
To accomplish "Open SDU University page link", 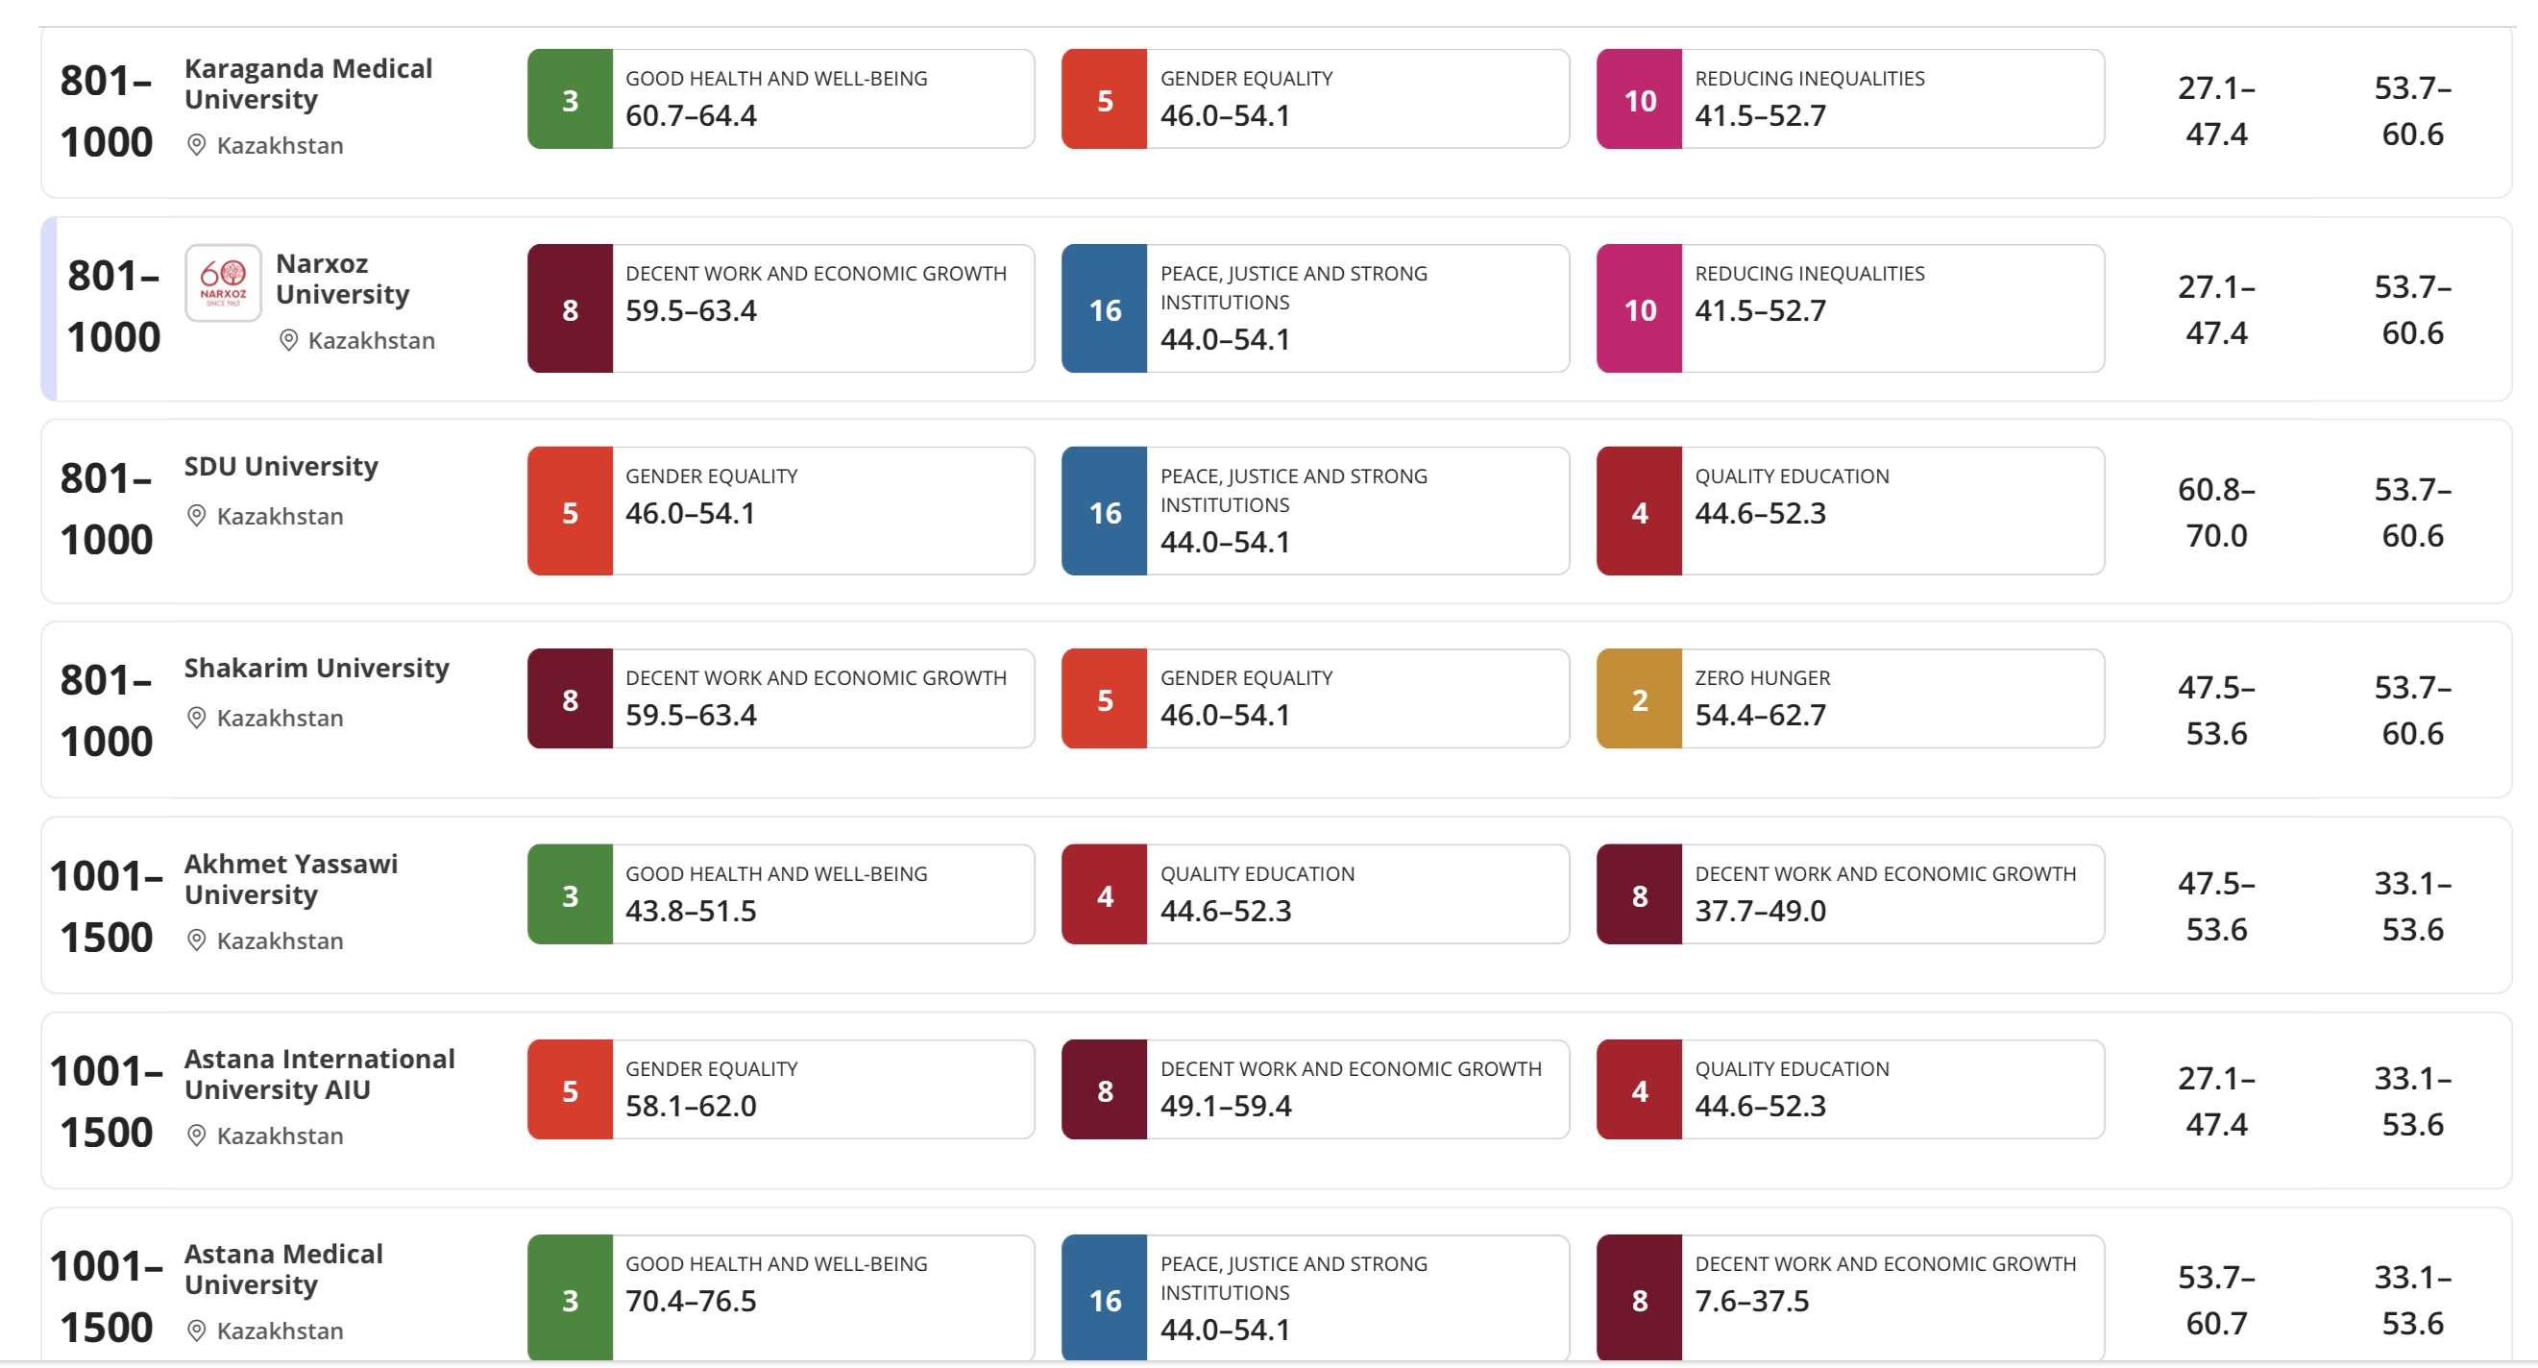I will pyautogui.click(x=281, y=465).
